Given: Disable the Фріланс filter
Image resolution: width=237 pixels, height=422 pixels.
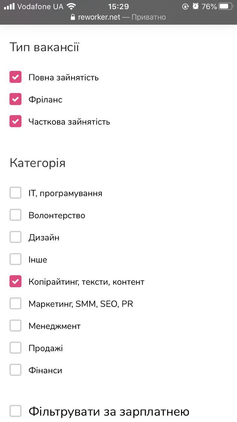Looking at the screenshot, I should point(15,99).
